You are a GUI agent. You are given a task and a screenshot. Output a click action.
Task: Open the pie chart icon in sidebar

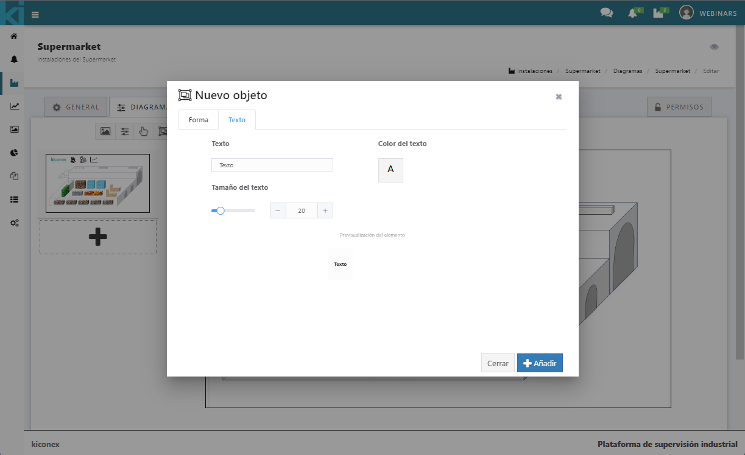click(14, 153)
